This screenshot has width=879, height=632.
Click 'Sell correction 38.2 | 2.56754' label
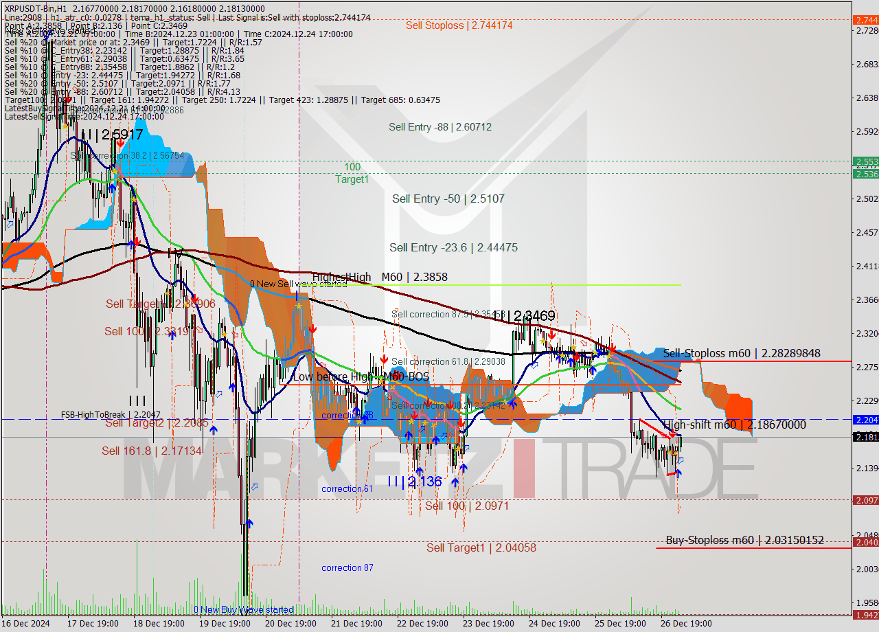(127, 156)
